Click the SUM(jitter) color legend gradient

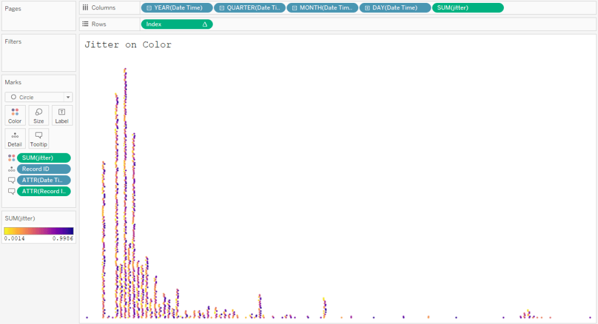coord(39,231)
